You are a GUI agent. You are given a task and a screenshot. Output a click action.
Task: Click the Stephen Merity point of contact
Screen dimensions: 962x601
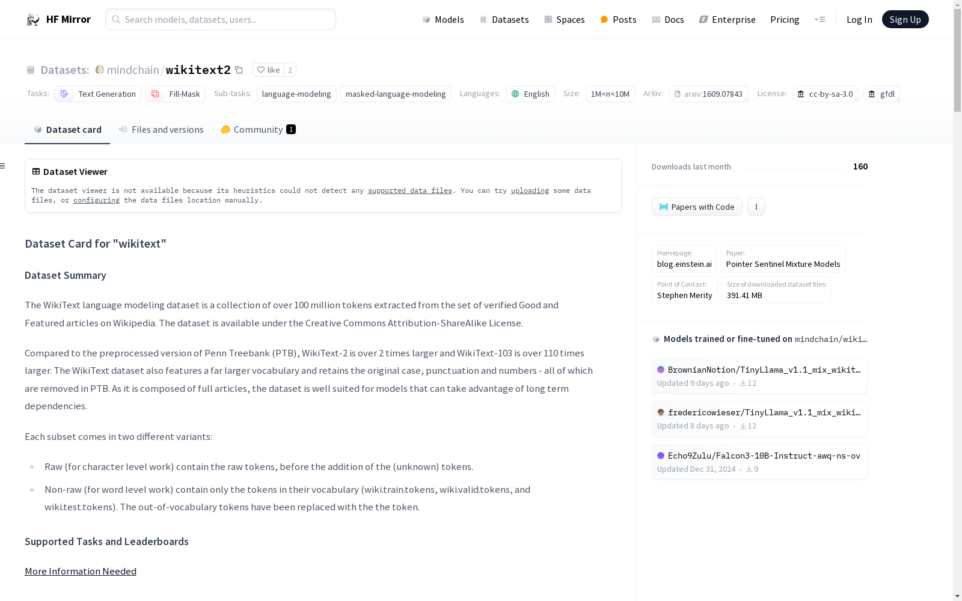684,290
